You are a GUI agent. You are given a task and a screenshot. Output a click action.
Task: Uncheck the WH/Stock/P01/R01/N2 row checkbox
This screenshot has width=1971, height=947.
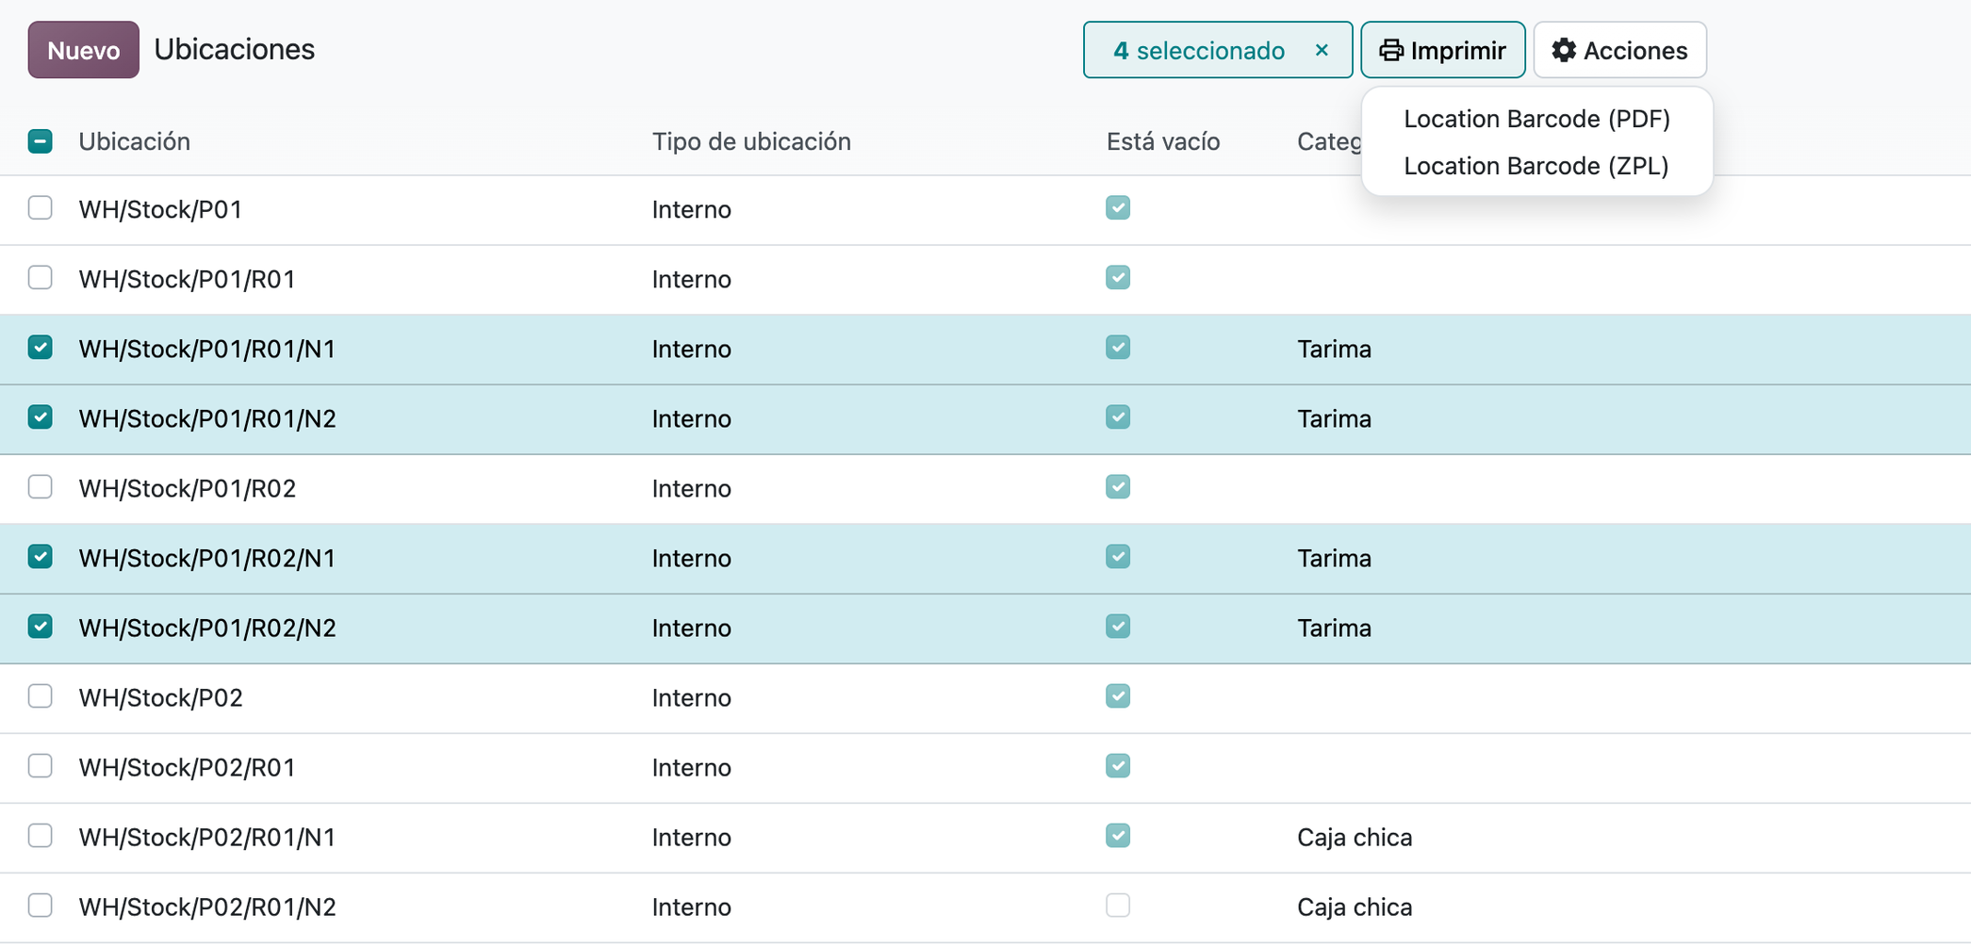[41, 416]
